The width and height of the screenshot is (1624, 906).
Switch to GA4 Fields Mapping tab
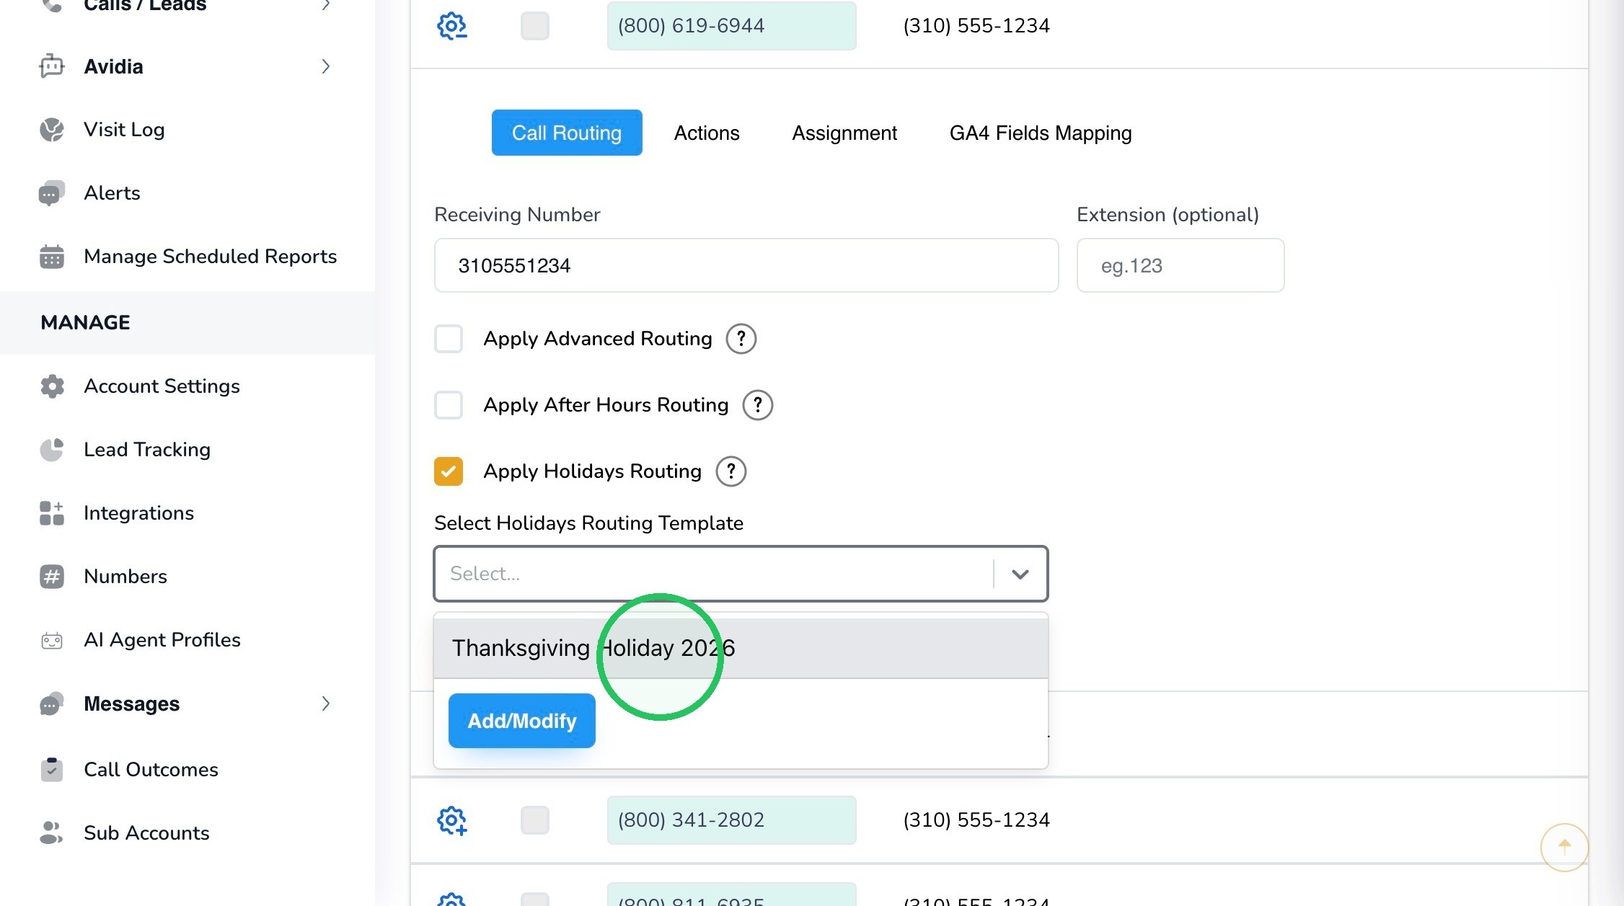tap(1041, 133)
